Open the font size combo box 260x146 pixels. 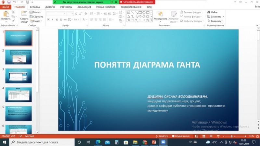pyautogui.click(x=70, y=14)
